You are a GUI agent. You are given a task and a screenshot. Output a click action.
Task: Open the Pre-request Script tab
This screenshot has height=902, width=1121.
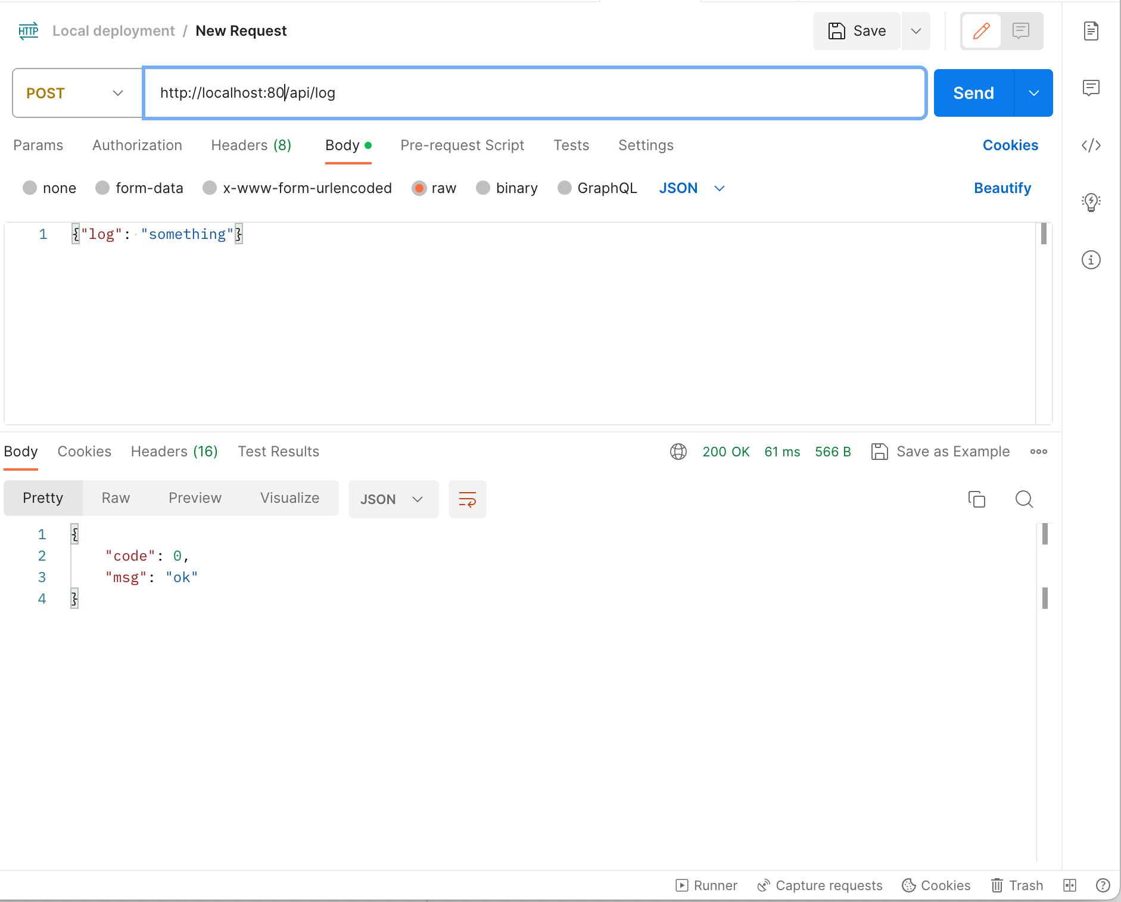pos(462,145)
